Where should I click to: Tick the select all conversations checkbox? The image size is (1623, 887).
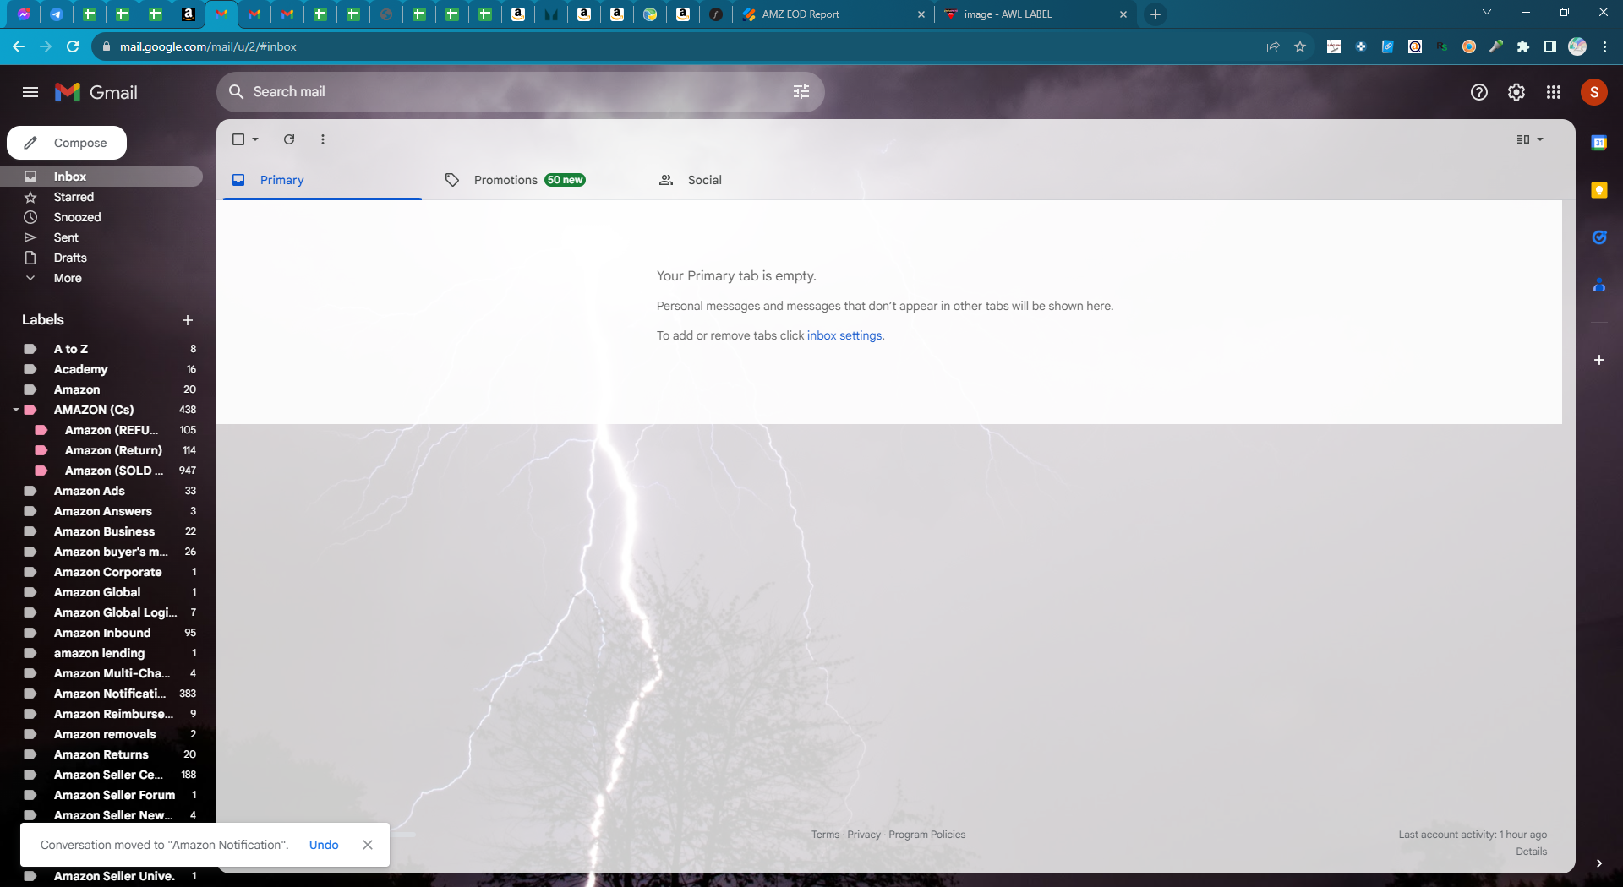[x=238, y=139]
